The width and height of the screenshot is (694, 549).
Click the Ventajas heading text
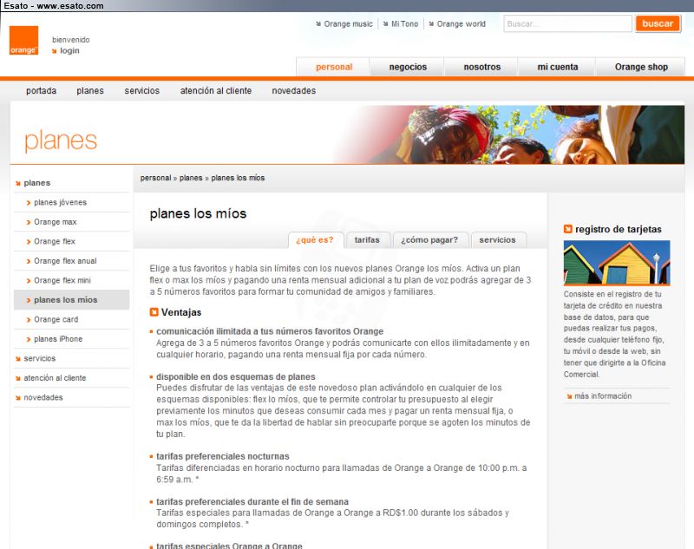[x=181, y=312]
